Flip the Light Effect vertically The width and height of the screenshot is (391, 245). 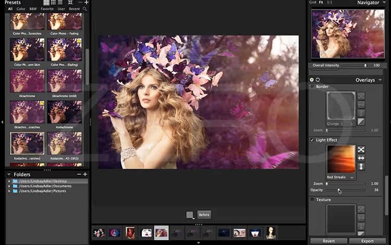coord(361,166)
